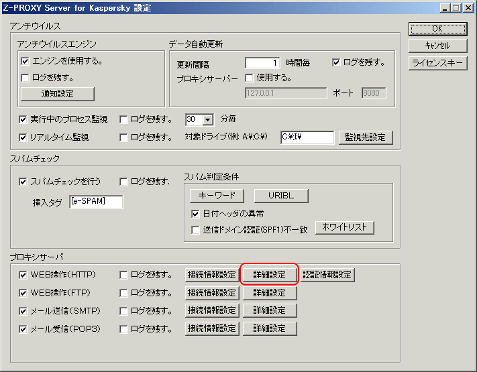This screenshot has height=372, width=477.
Task: Minimize the Z-PROXY settings window
Action: [445, 8]
